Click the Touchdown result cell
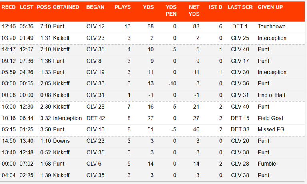The height and width of the screenshot is (184, 307). 271,26
